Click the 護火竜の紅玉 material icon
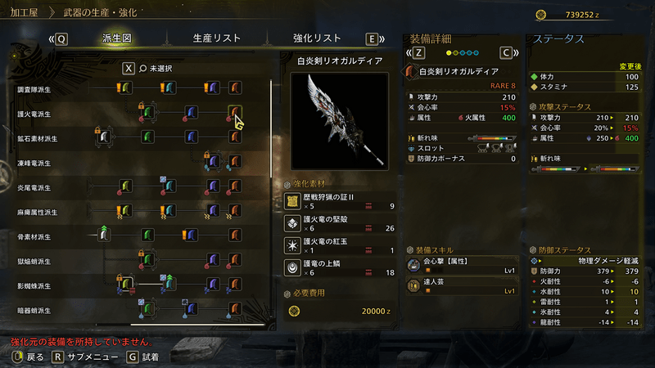The height and width of the screenshot is (368, 655). (x=292, y=245)
